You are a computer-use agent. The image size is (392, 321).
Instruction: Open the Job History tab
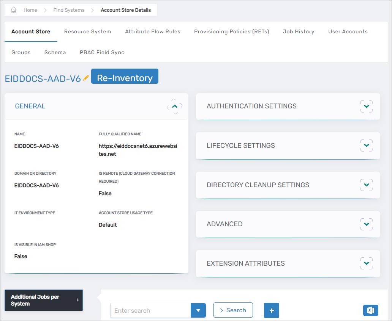pyautogui.click(x=299, y=31)
